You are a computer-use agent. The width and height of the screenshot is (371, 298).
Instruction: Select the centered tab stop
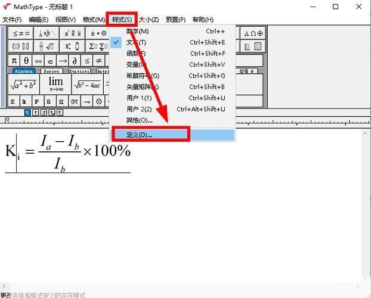[x=36, y=113]
